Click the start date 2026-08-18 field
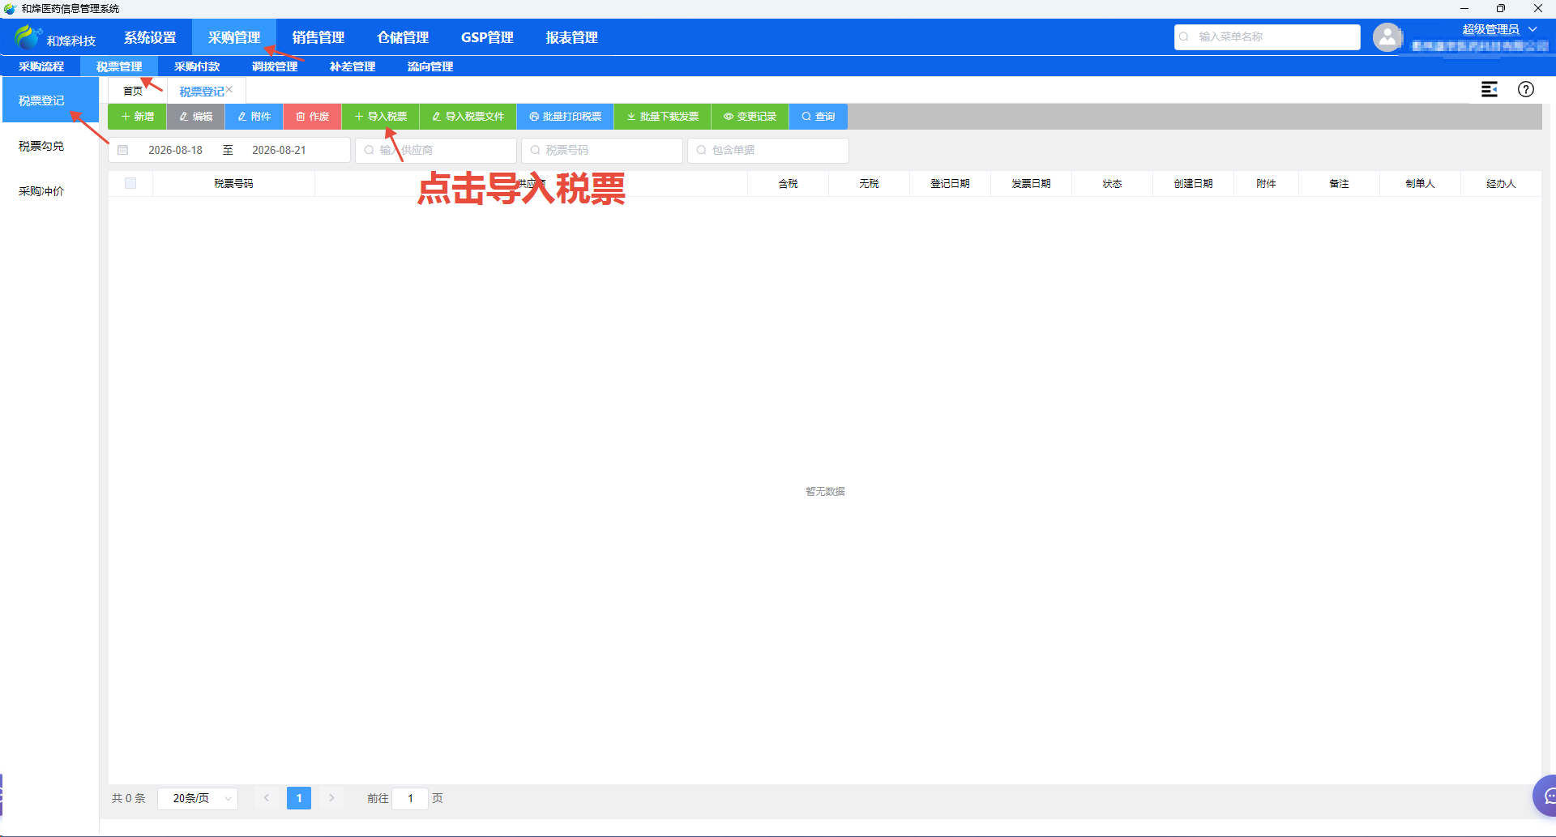1556x837 pixels. tap(175, 150)
